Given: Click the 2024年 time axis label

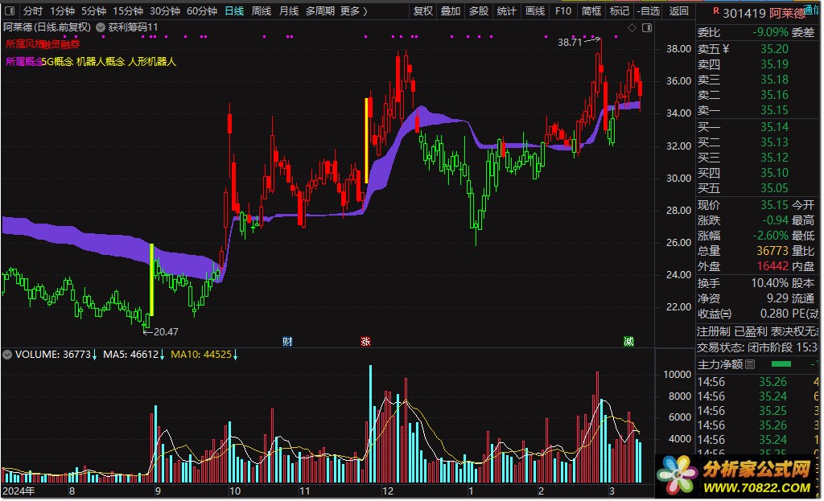Looking at the screenshot, I should (19, 491).
